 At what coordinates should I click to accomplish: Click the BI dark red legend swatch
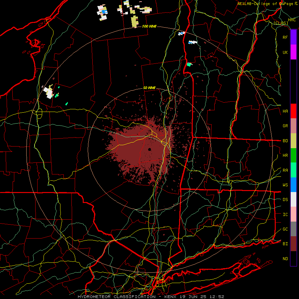point(293,244)
